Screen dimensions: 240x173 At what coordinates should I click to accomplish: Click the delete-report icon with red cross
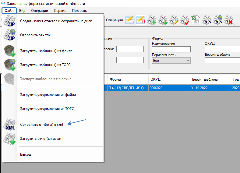pos(228,20)
